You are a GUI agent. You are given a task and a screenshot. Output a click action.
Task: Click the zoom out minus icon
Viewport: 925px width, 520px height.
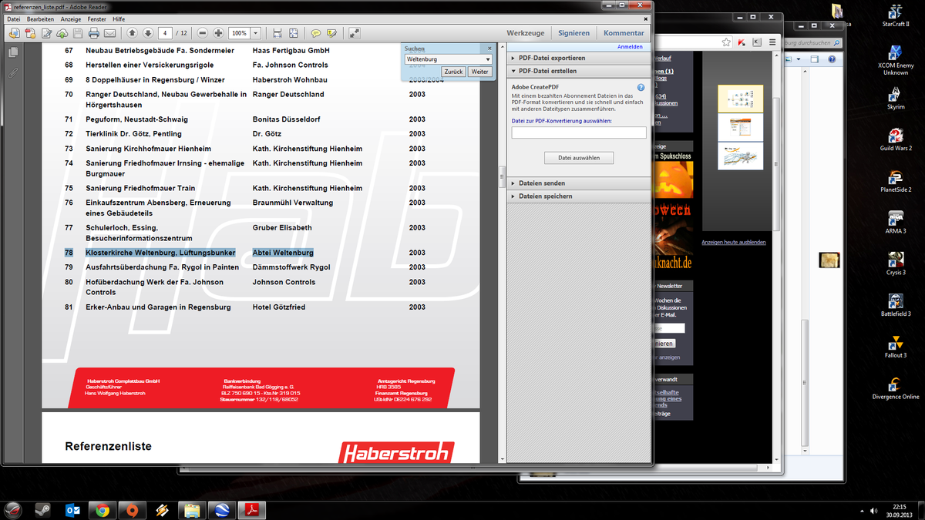point(203,33)
